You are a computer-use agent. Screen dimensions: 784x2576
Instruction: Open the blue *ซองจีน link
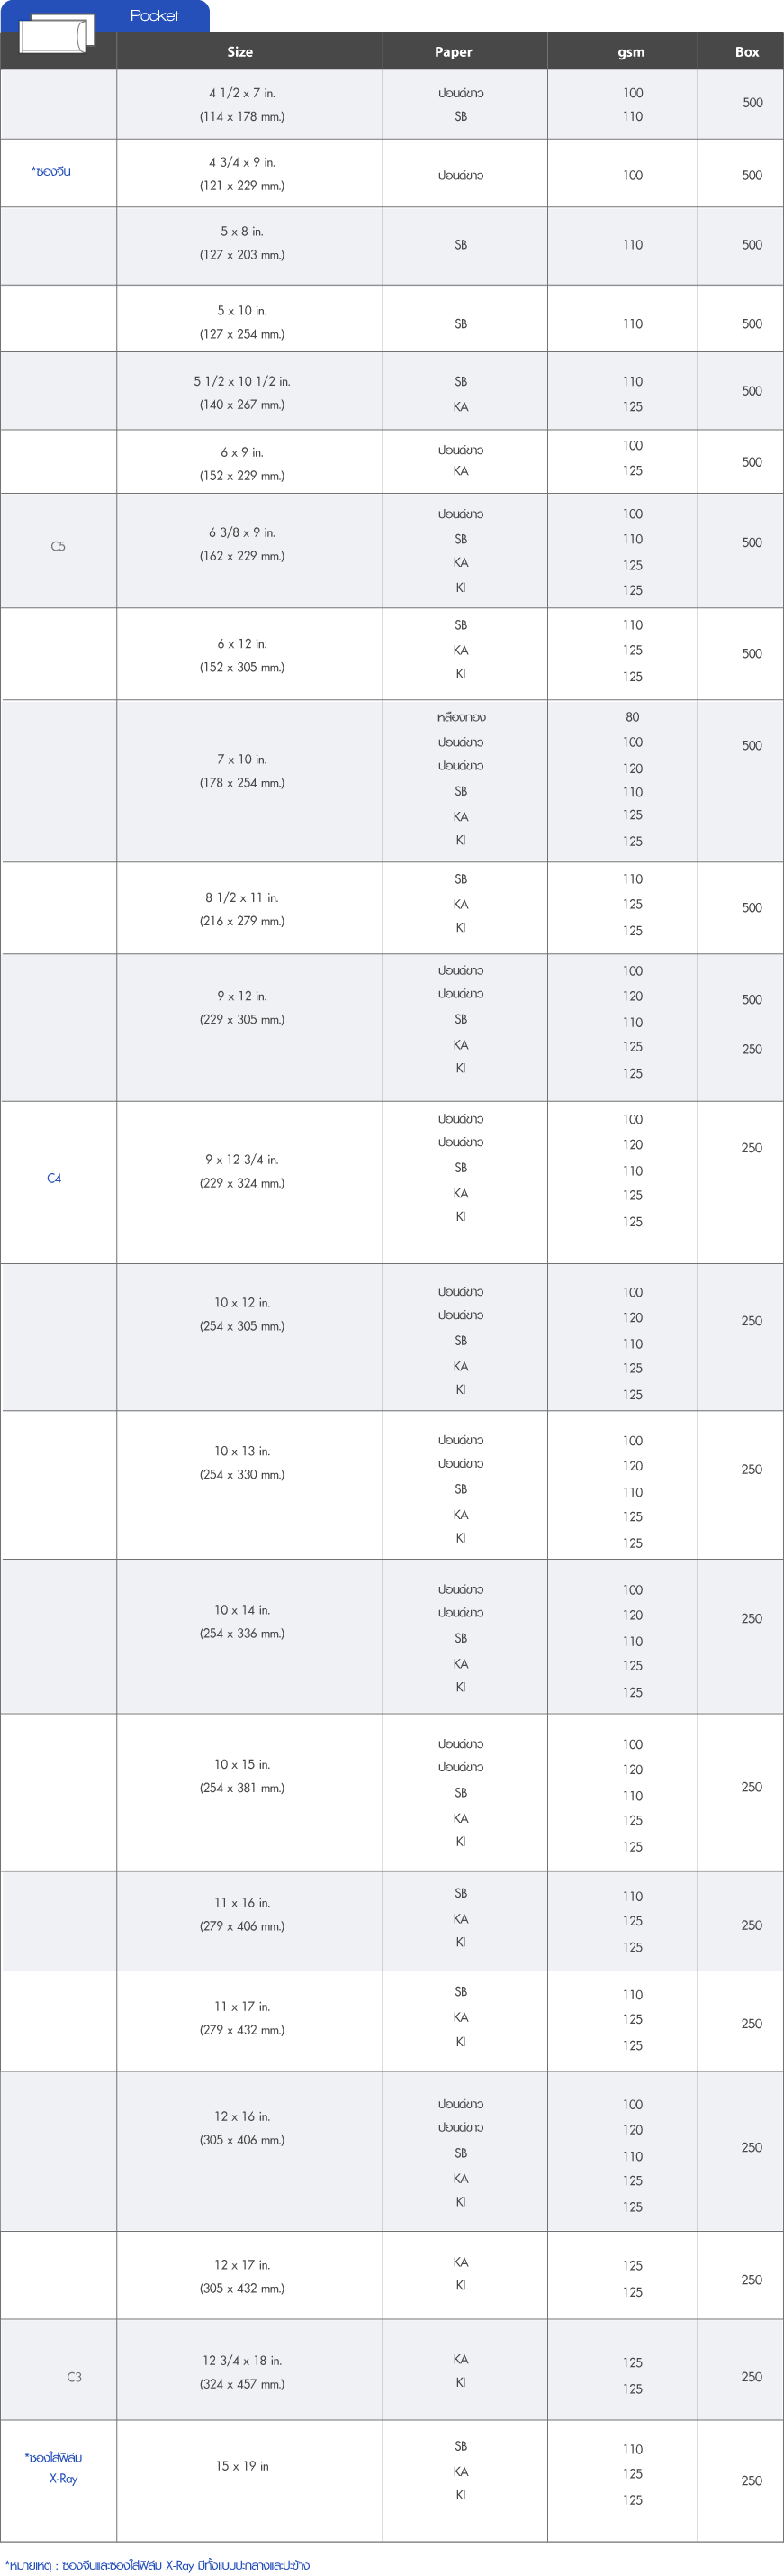pos(51,172)
